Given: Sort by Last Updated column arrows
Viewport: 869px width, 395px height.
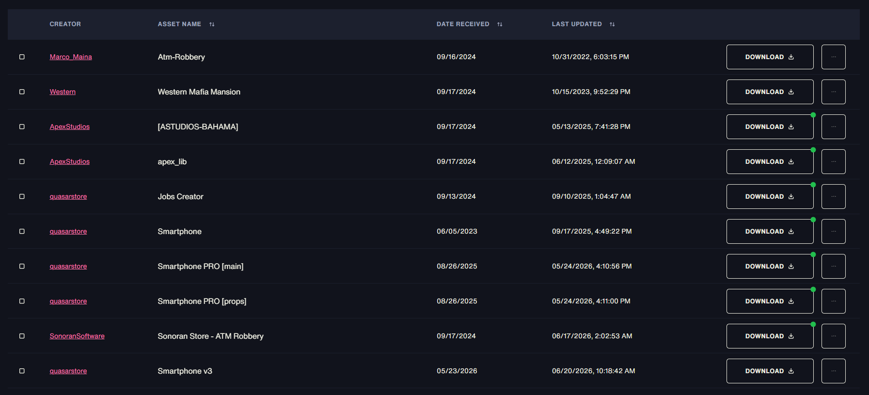Looking at the screenshot, I should (x=612, y=24).
